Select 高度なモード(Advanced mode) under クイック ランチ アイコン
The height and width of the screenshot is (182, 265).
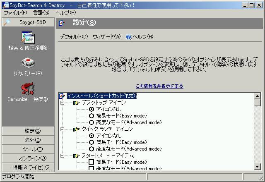pos(92,149)
